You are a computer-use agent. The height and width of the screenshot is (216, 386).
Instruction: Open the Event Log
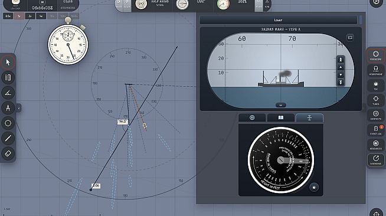[x=375, y=130]
